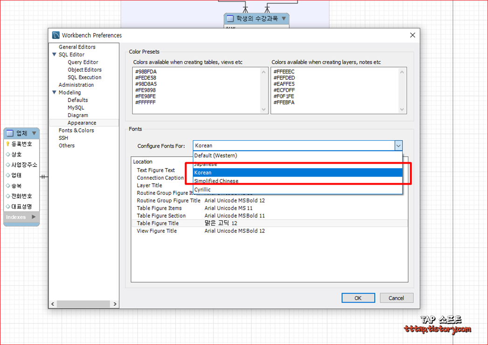This screenshot has height=345, width=488.
Task: Click the table icon on the 학생의 수강과목 entity
Action: [230, 19]
